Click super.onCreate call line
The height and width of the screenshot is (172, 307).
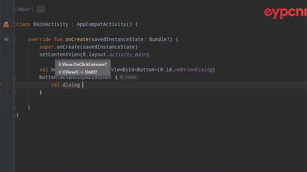(88, 47)
